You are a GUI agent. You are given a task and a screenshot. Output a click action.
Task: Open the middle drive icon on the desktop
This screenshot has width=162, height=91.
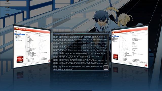pyautogui.click(x=7, y=8)
